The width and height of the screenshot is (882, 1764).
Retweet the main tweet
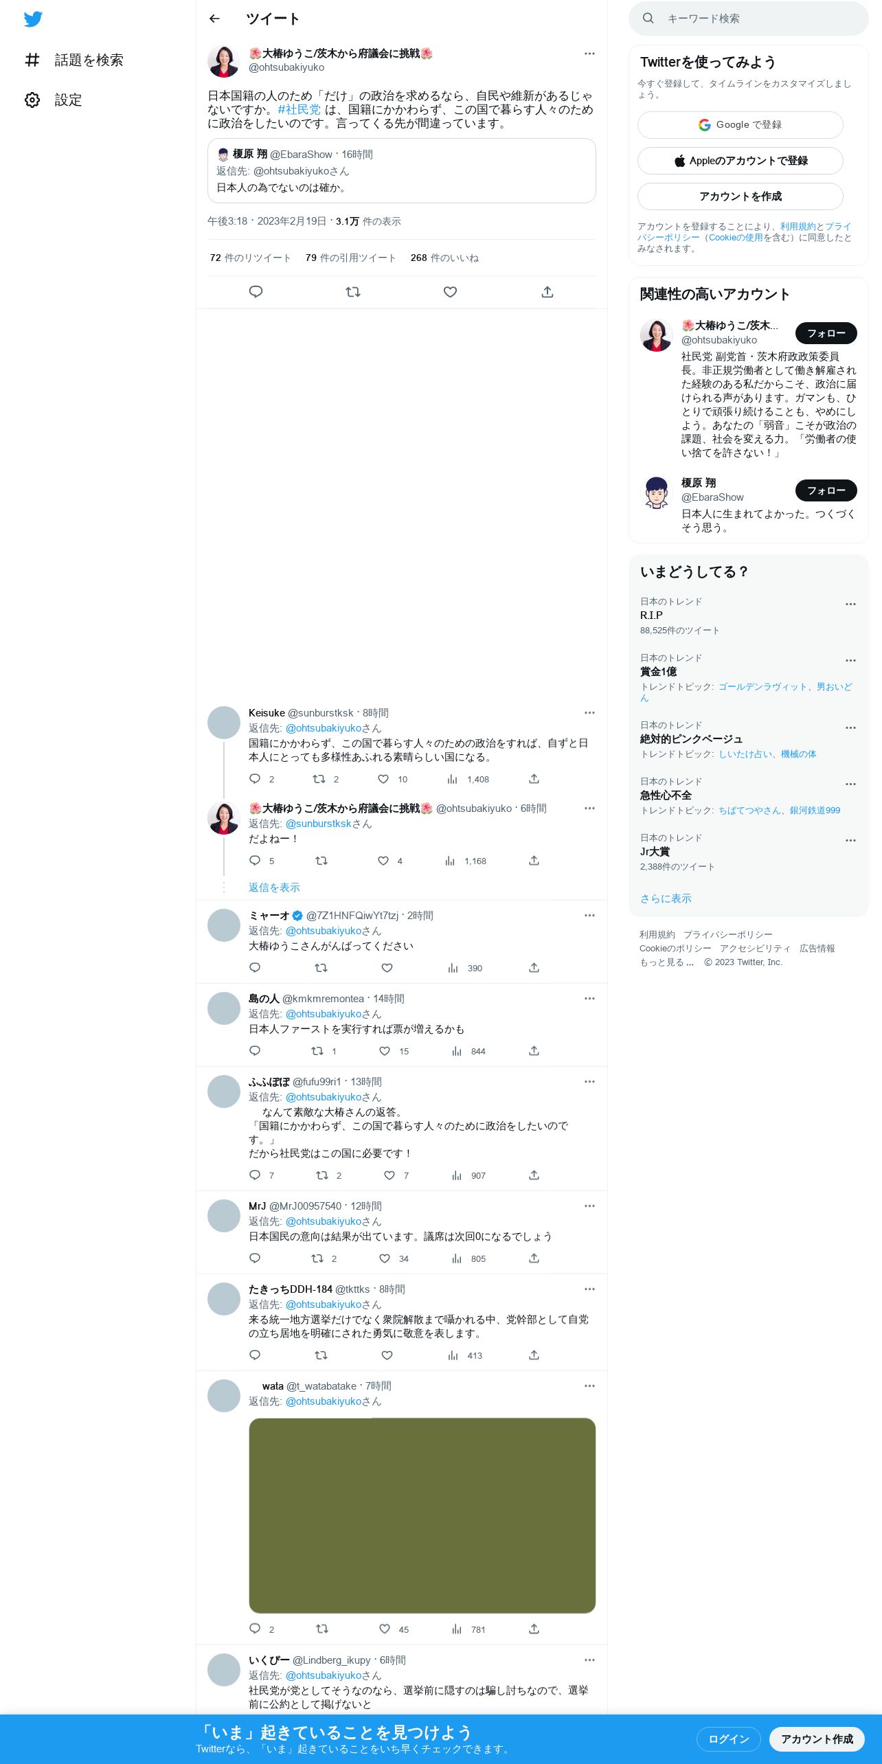point(353,292)
